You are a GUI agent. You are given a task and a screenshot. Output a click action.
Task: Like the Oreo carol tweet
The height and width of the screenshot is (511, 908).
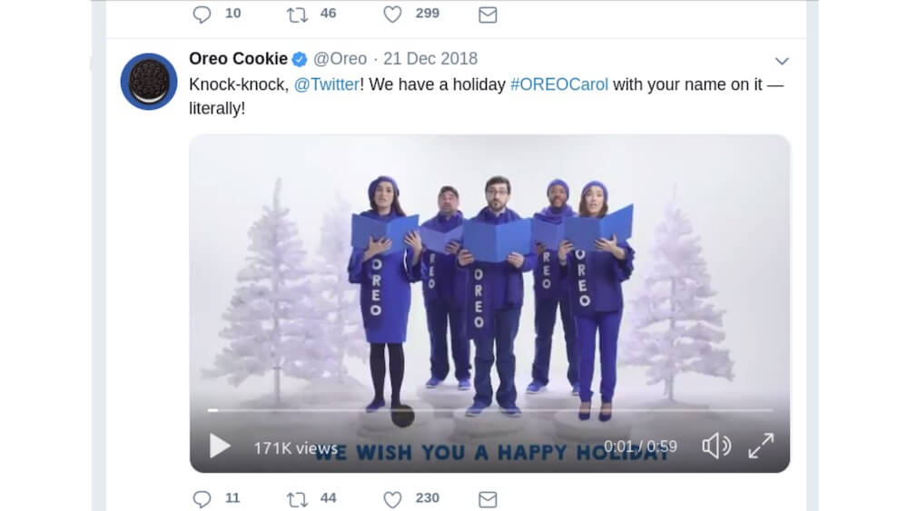pyautogui.click(x=392, y=498)
